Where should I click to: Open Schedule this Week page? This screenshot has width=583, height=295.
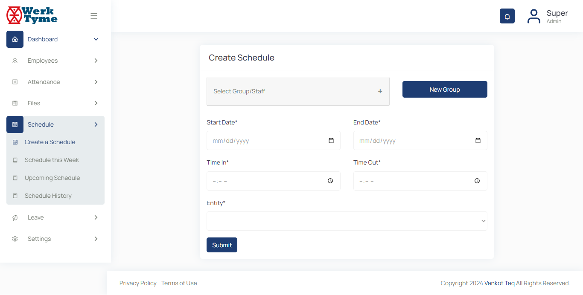[52, 160]
